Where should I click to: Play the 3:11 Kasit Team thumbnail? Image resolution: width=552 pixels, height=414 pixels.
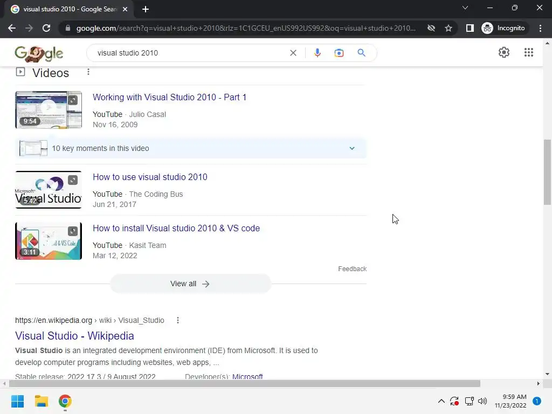point(49,241)
